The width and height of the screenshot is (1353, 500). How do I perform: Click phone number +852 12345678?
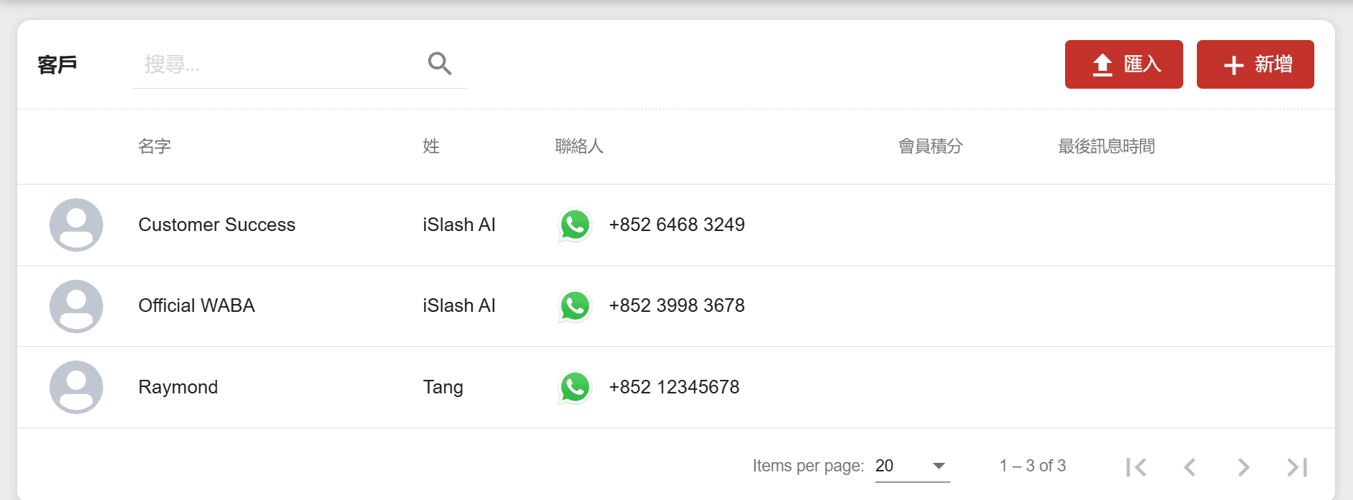tap(674, 387)
